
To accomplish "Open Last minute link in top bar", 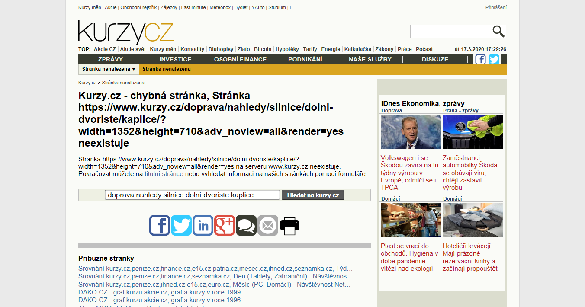I will point(193,7).
